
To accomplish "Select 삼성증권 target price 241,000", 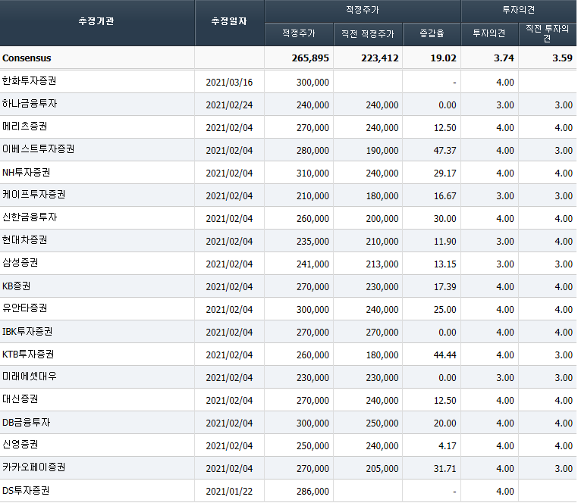I will 313,264.
